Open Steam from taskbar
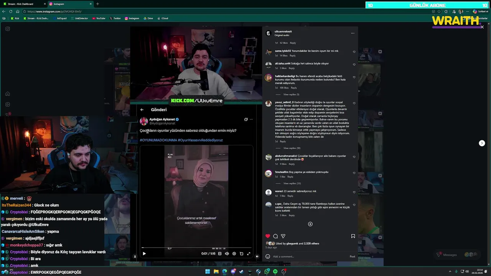This screenshot has width=491, height=276. coord(241,271)
